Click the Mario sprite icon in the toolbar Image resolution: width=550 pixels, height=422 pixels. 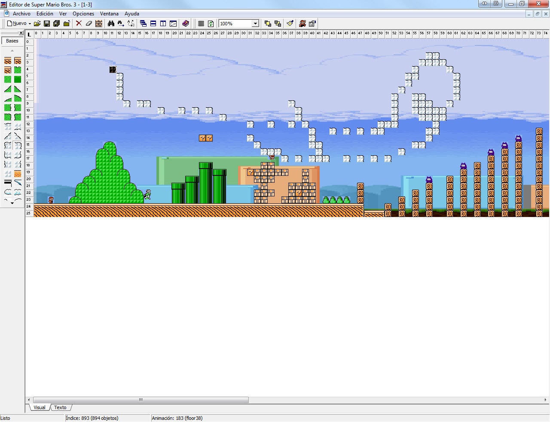(x=302, y=24)
